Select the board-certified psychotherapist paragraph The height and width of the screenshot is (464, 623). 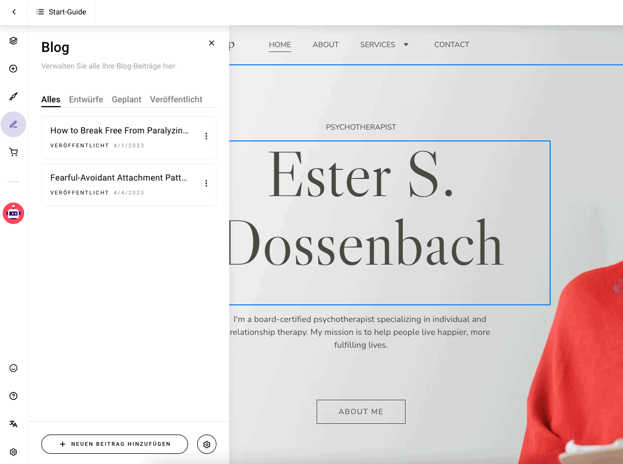pos(360,332)
